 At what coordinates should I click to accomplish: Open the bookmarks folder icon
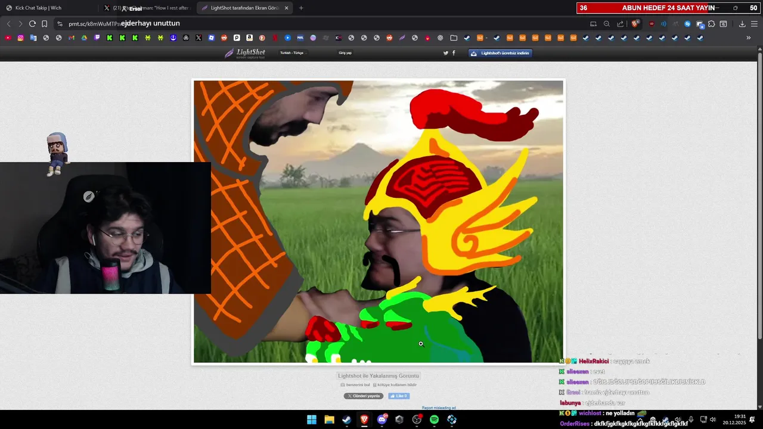454,38
